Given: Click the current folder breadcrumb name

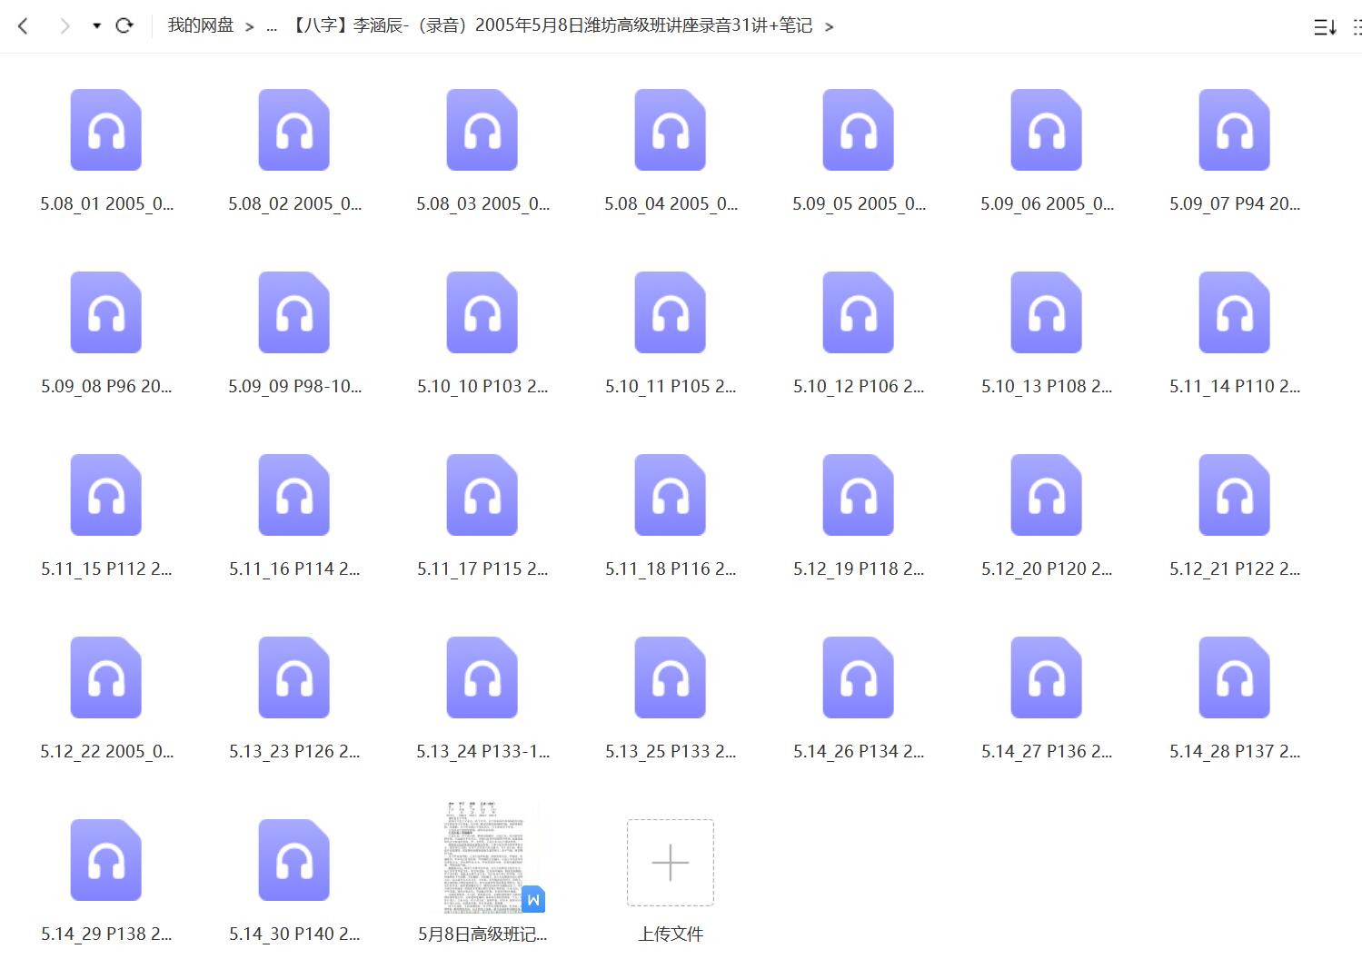Looking at the screenshot, I should point(552,26).
